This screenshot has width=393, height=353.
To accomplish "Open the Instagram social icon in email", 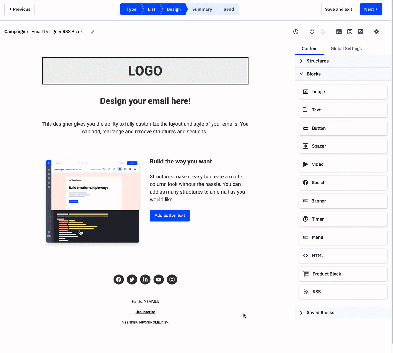I will [x=172, y=279].
